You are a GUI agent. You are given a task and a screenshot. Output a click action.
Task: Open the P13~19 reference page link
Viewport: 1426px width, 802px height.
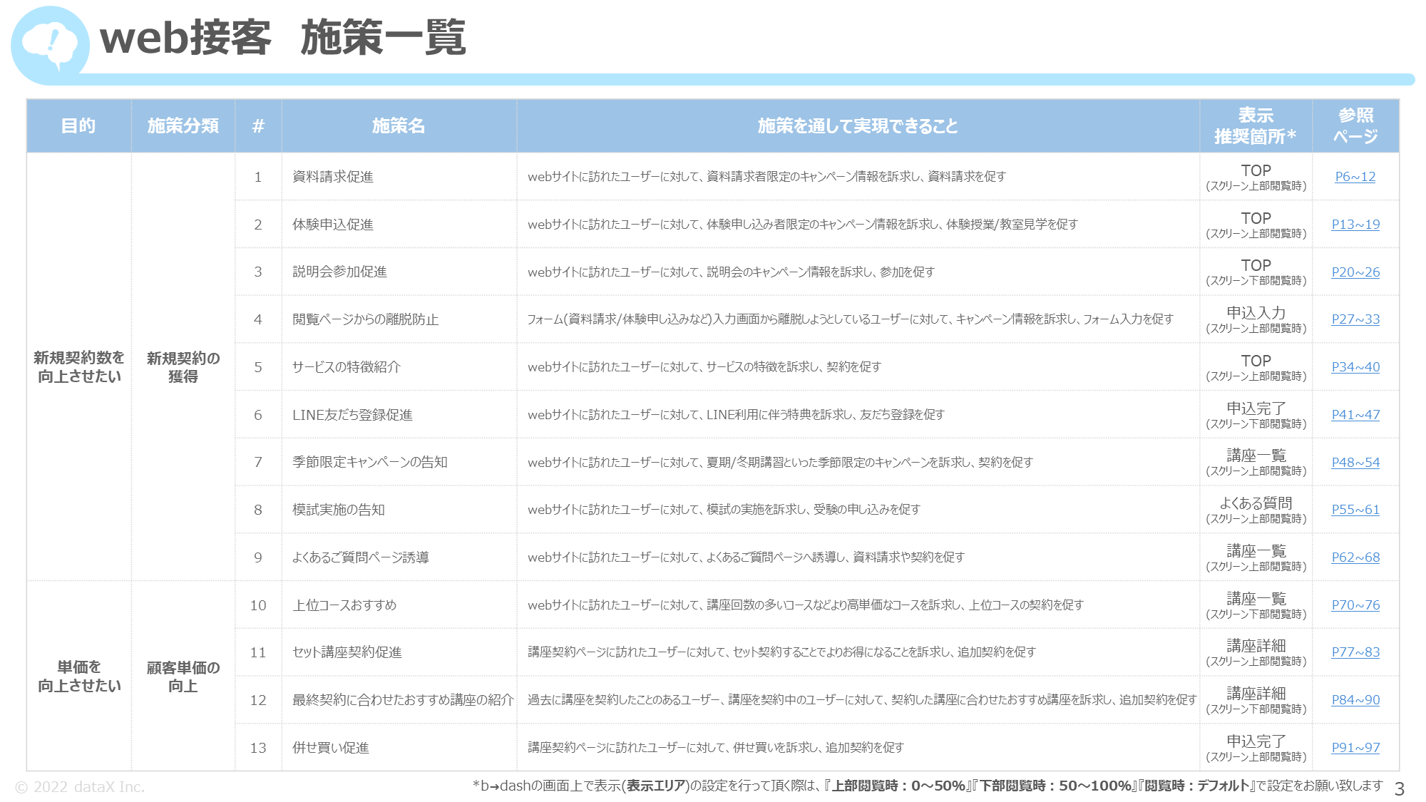[x=1355, y=225]
